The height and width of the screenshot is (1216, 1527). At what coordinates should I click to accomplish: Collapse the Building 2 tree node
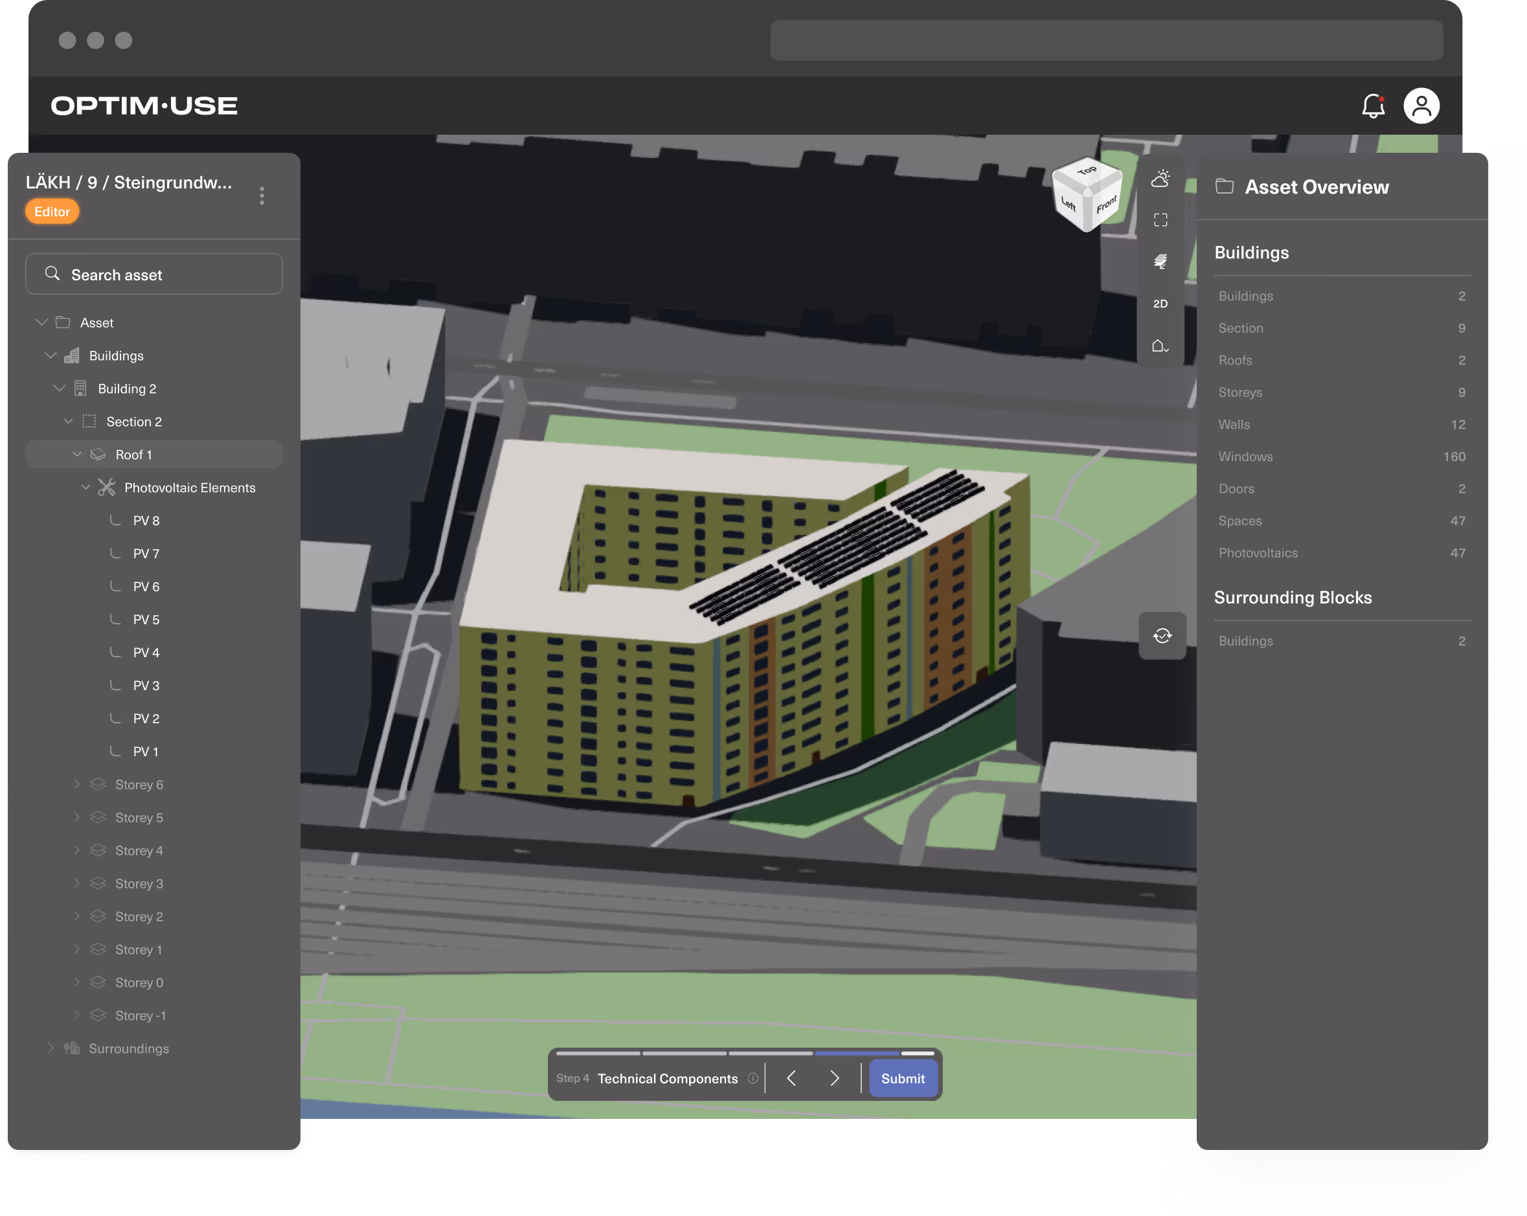tap(60, 388)
